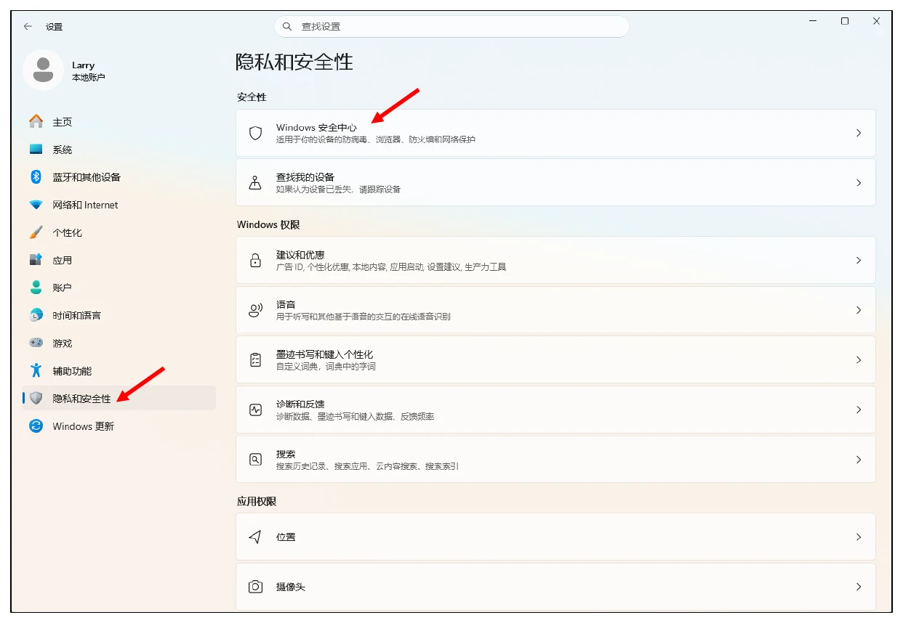Screen dimensions: 903x623
Task: Click the 查找我的设备 location person icon
Action: (x=255, y=182)
